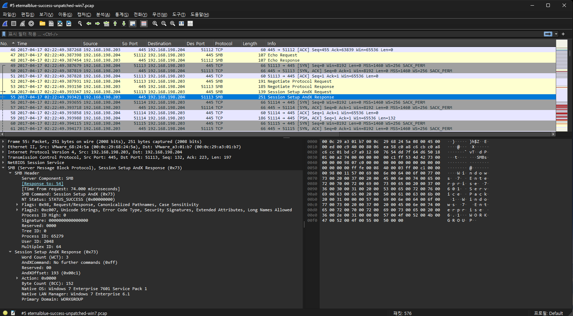Follow the [Response to: 54] link
Image resolution: width=573 pixels, height=316 pixels.
[x=42, y=184]
